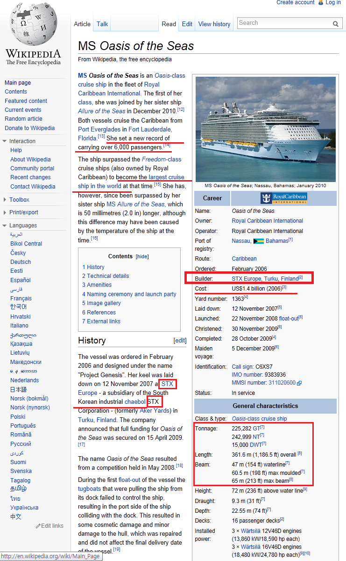Expand the Print/export sidebar section
The width and height of the screenshot is (346, 561).
[x=5, y=212]
